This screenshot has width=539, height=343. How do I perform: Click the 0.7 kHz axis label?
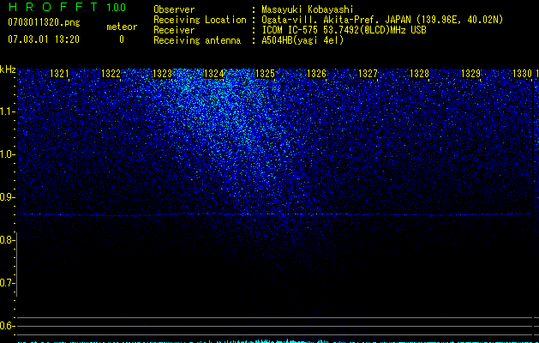click(7, 283)
